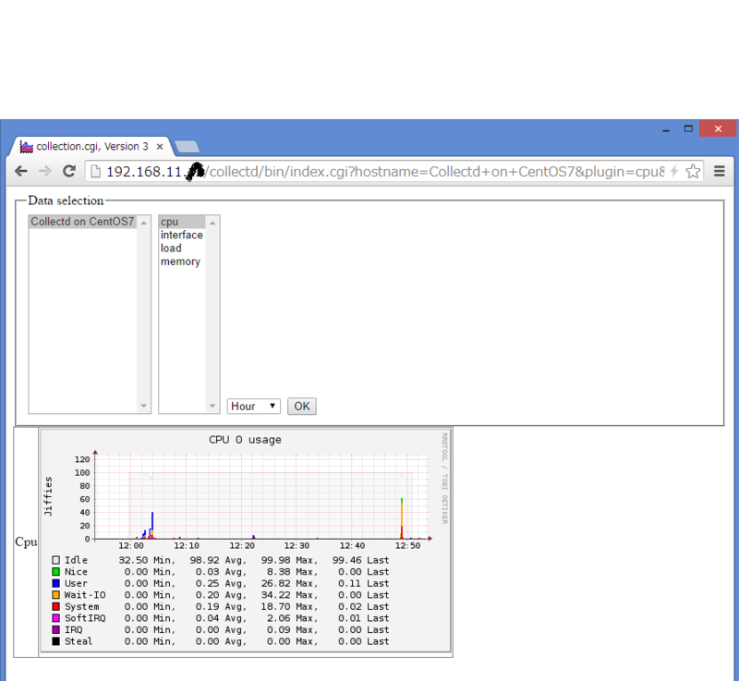Close the collection.cgi tab
This screenshot has width=739, height=681.
click(160, 147)
